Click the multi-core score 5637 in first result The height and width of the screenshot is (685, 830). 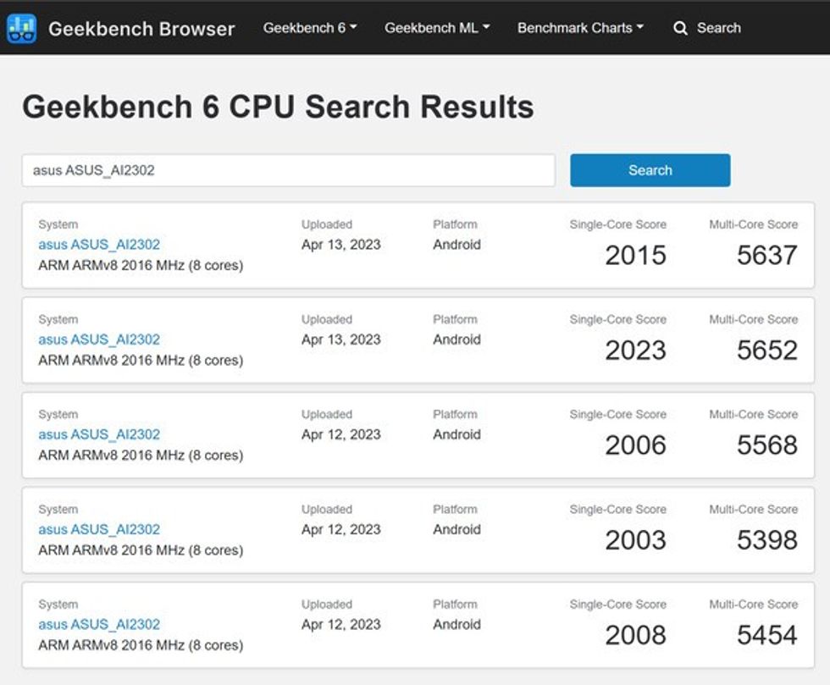tap(766, 256)
